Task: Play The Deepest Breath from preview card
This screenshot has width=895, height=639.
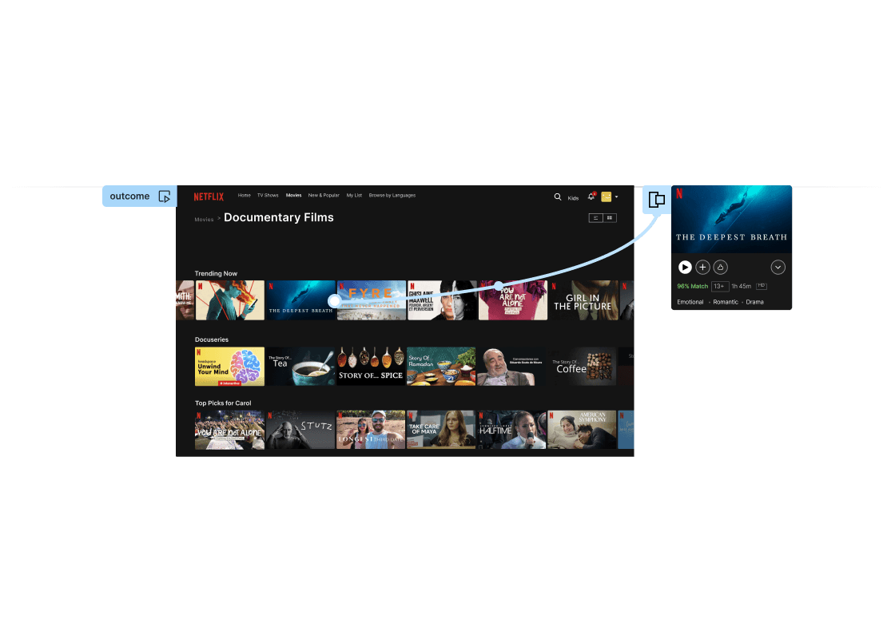Action: (x=685, y=268)
